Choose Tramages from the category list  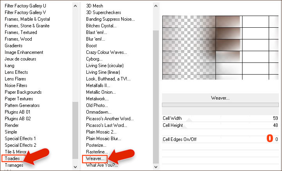click(x=14, y=165)
